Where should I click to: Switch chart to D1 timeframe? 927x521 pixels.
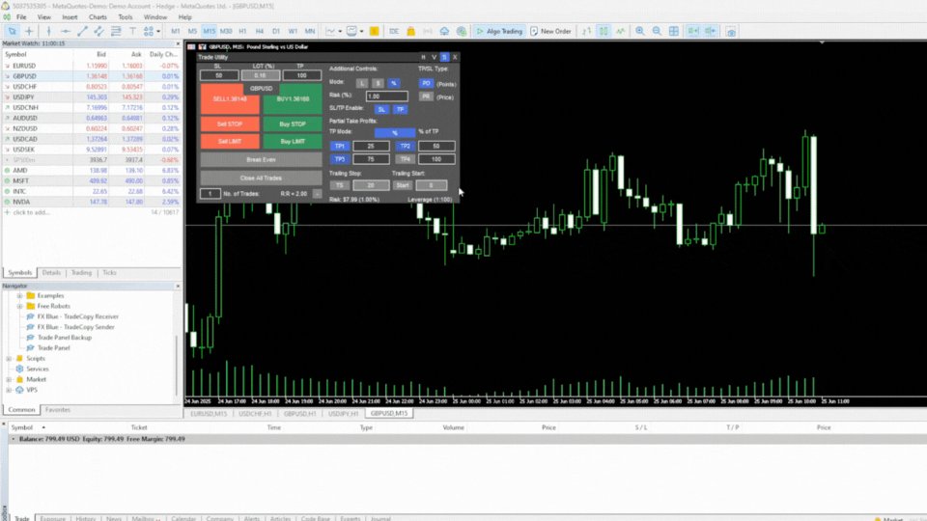pos(276,31)
